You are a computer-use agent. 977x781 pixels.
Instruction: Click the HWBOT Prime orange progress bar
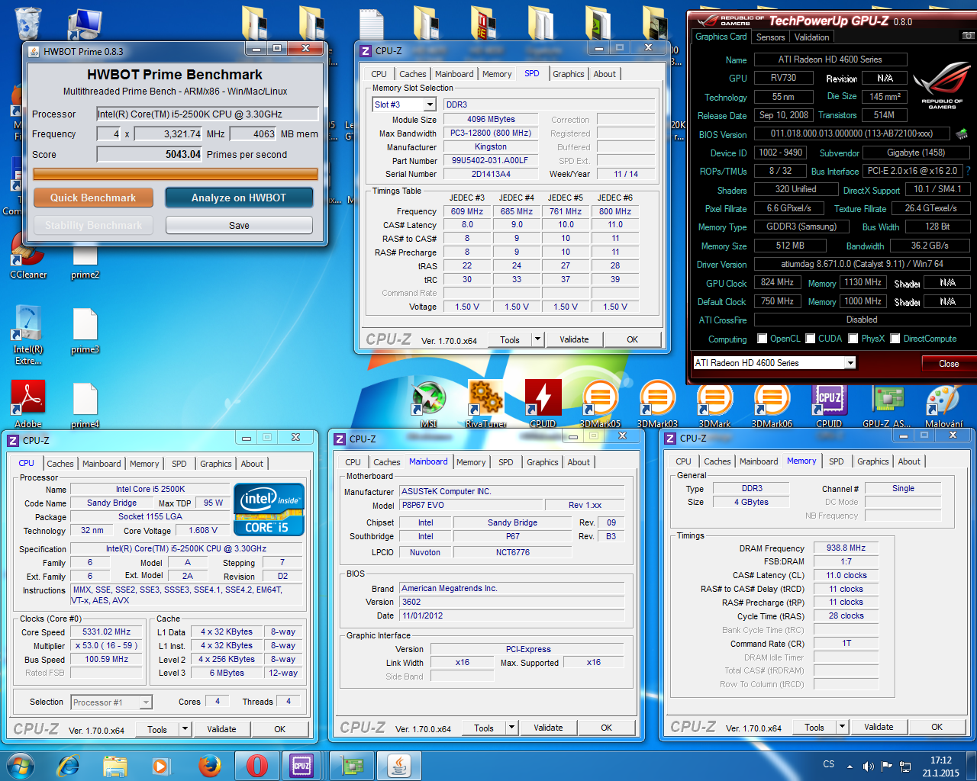tap(176, 175)
